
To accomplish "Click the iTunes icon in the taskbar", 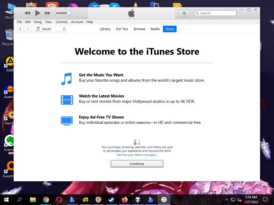I will [164, 200].
